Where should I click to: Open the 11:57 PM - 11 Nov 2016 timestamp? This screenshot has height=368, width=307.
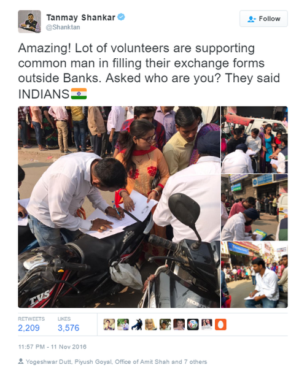(52, 347)
